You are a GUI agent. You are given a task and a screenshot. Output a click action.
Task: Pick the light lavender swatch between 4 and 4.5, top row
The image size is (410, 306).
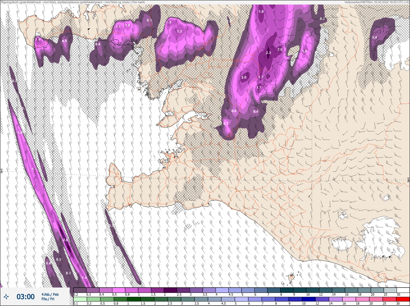pos(223,290)
